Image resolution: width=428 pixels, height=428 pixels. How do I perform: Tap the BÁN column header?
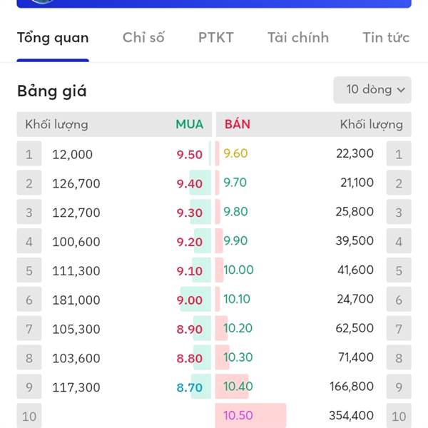(x=238, y=124)
